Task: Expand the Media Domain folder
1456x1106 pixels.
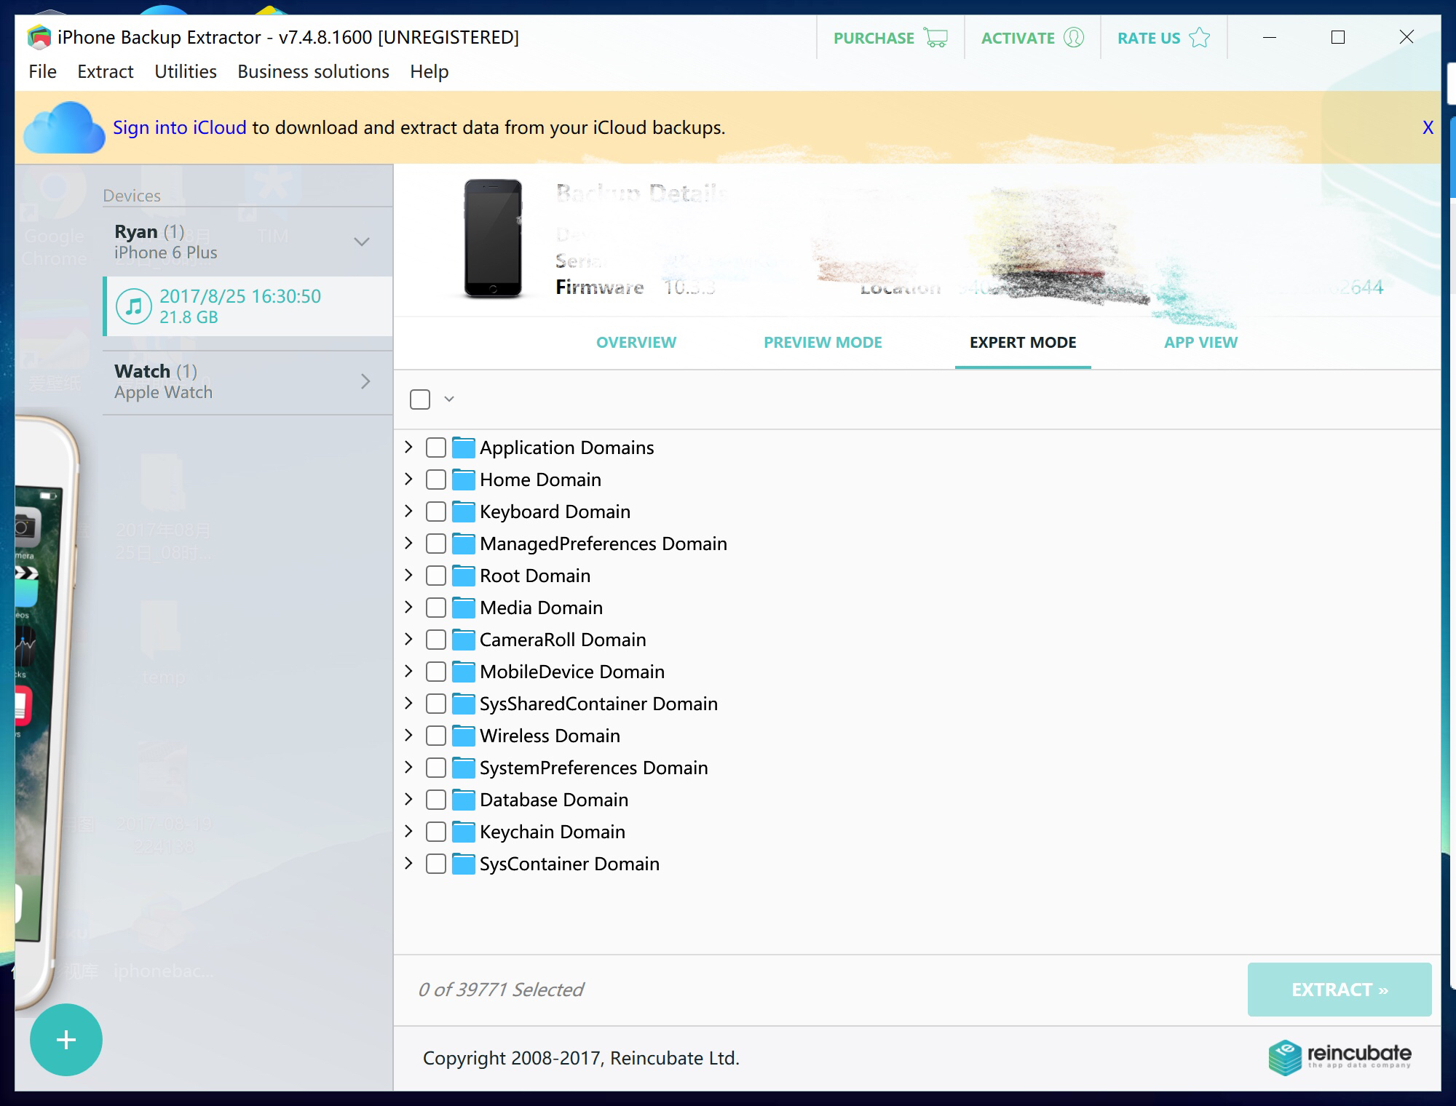Action: (409, 607)
